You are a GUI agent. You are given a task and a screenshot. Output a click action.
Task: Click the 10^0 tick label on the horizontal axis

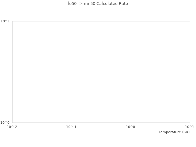click(130, 127)
